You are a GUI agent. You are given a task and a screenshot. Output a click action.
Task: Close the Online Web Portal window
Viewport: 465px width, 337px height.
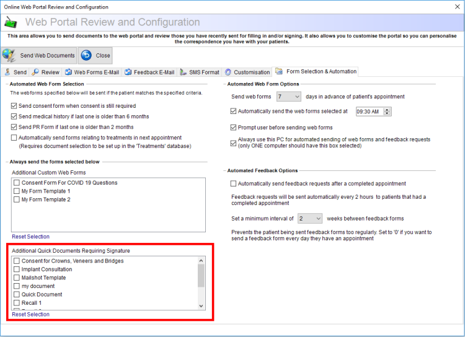[458, 7]
